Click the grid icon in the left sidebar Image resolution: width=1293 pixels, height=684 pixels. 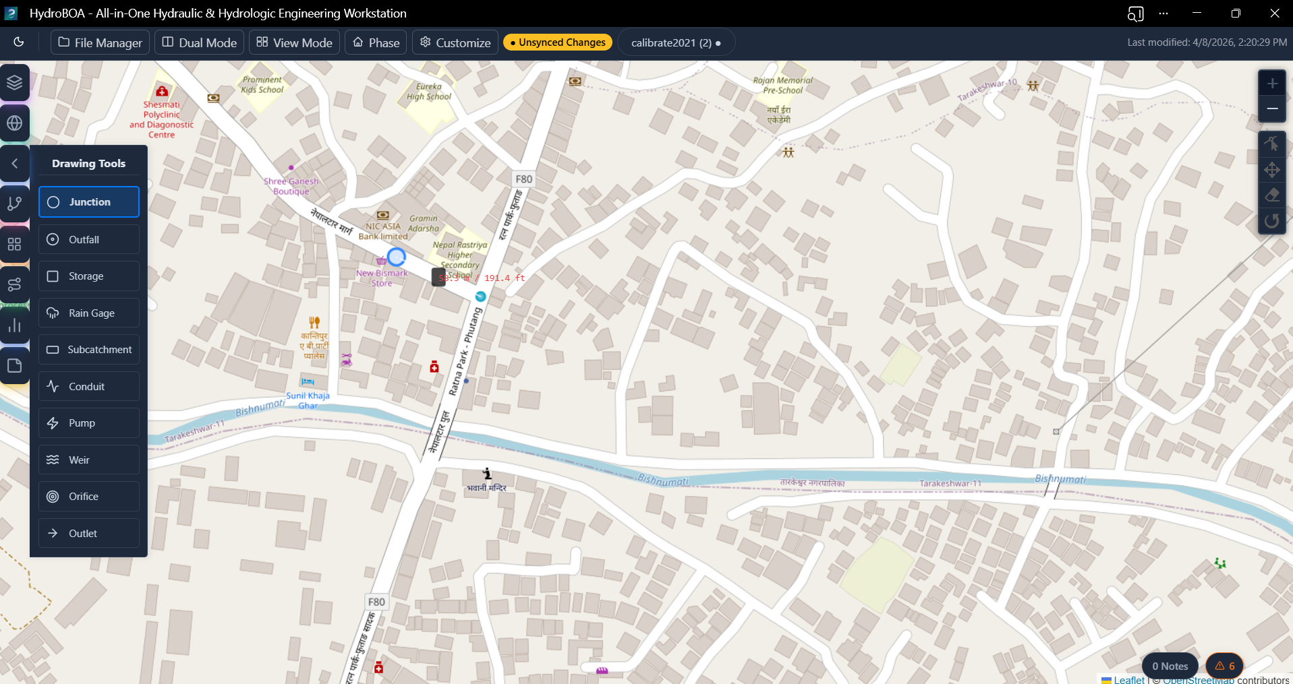click(x=15, y=245)
